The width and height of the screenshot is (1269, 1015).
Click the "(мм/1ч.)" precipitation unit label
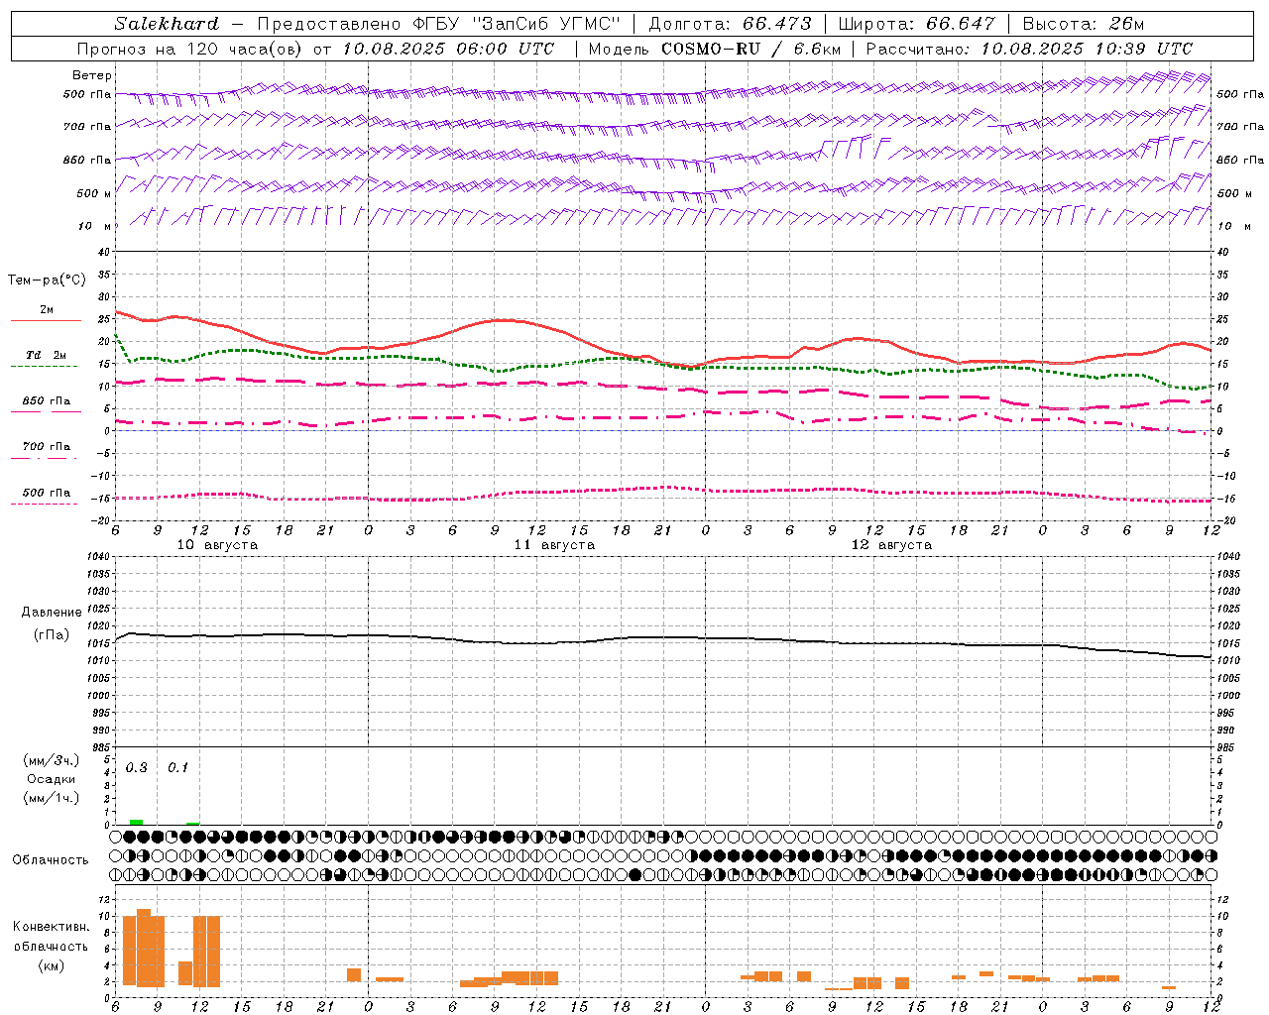52,798
